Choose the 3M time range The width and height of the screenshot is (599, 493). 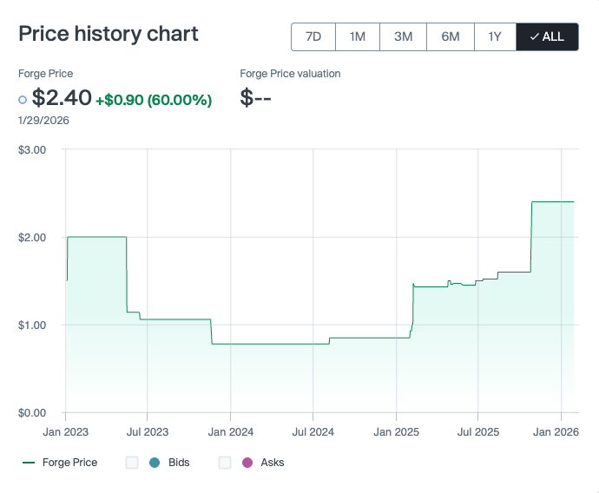tap(403, 36)
